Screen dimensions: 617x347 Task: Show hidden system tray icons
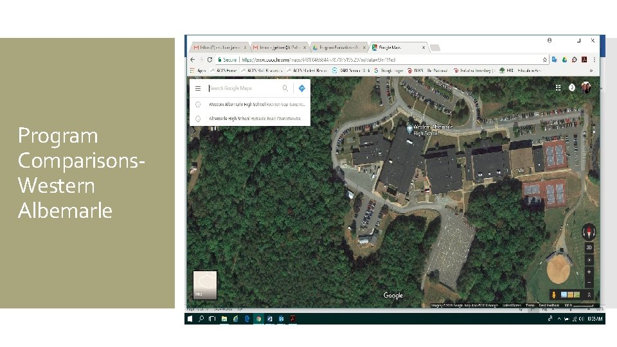559,319
